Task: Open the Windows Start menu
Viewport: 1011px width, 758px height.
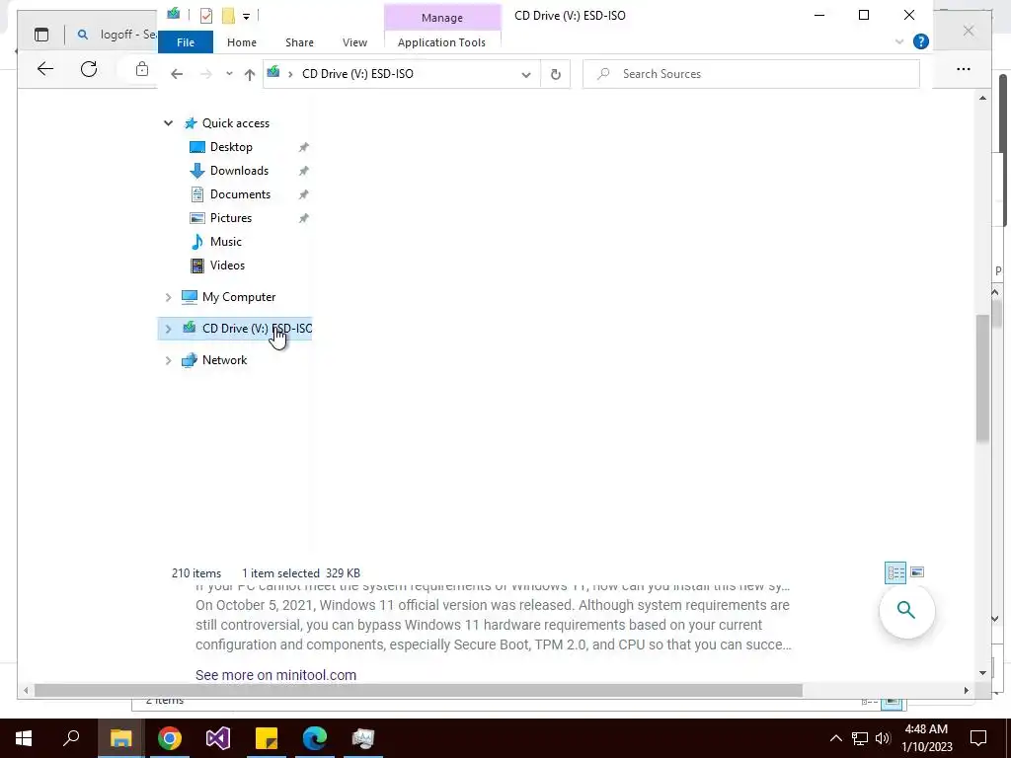Action: click(x=24, y=738)
